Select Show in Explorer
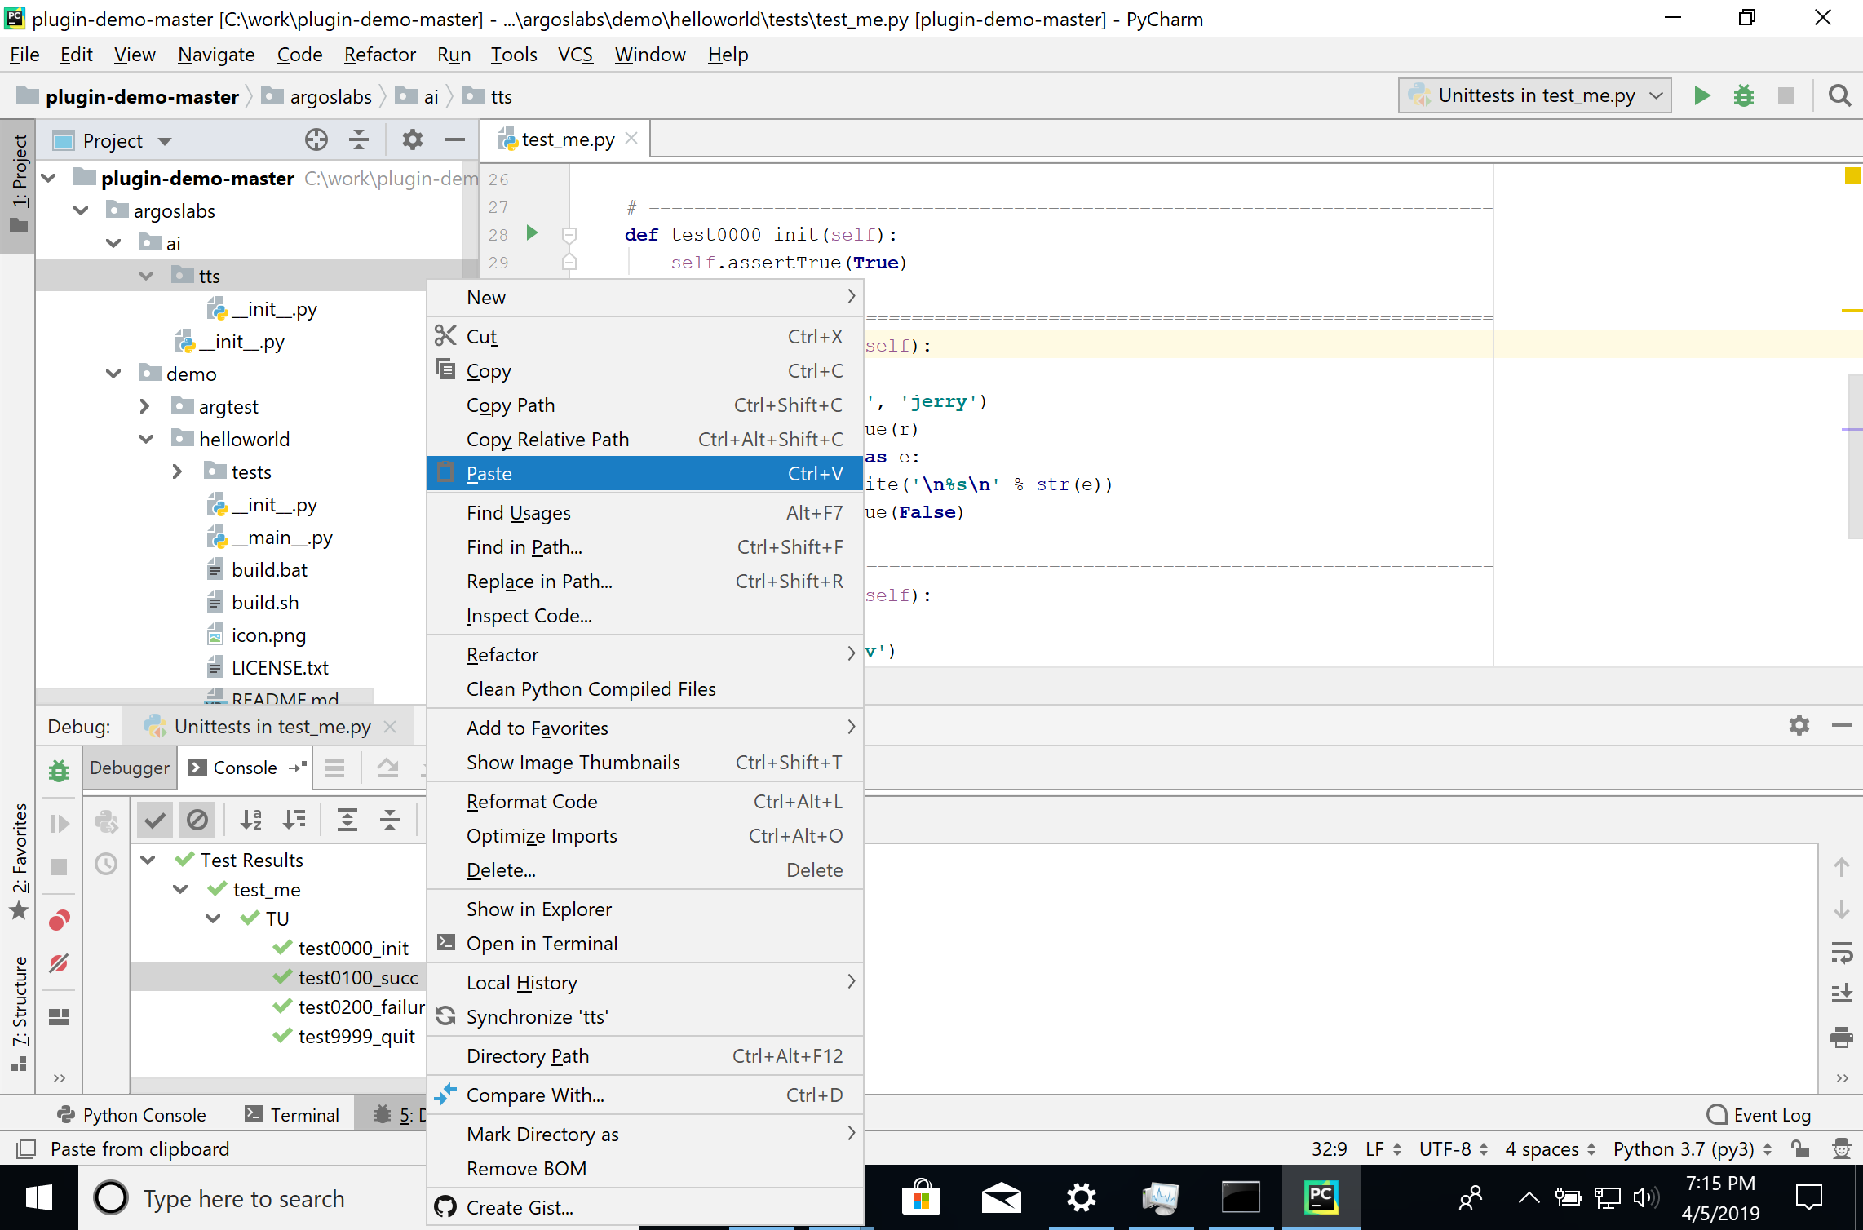Viewport: 1863px width, 1230px height. coord(645,909)
